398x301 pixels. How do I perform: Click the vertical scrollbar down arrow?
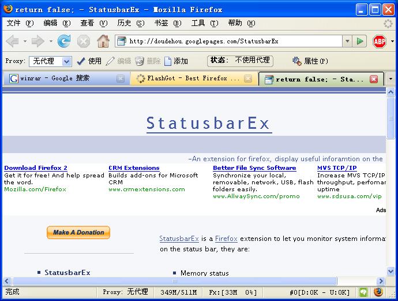(391, 272)
